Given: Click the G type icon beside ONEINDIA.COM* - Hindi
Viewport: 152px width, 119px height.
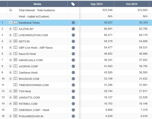Looking at the screenshot, I should (15, 110).
